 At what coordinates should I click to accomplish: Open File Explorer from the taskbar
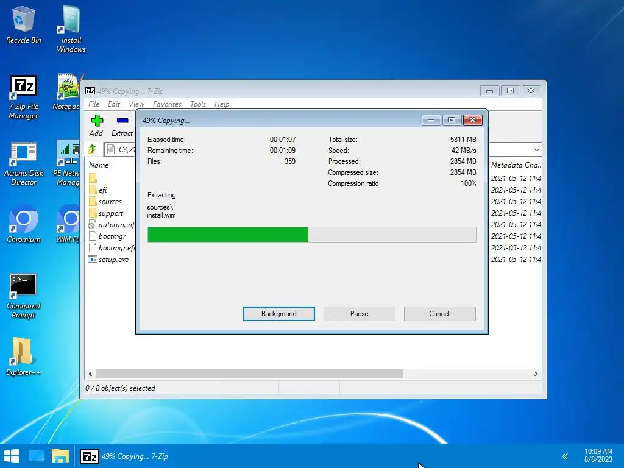pyautogui.click(x=60, y=456)
